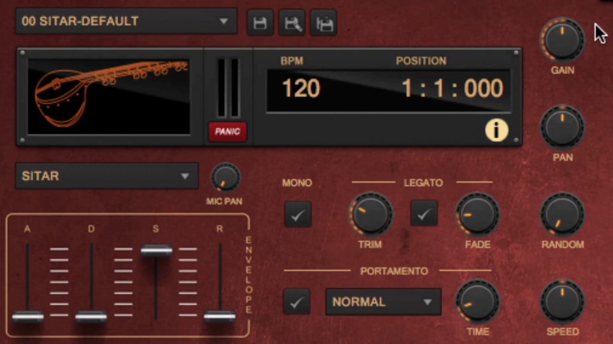Click the save-as preset icon with pencil
Viewport: 613px width, 344px height.
click(x=292, y=23)
